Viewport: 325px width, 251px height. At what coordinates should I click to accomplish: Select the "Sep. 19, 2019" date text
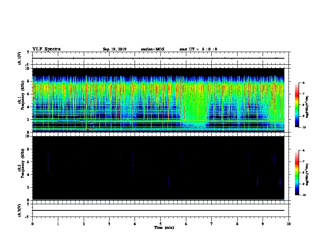coord(114,49)
